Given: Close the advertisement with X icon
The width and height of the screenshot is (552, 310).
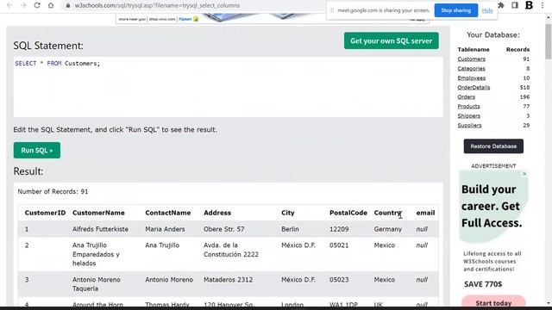Looking at the screenshot, I should point(524,174).
